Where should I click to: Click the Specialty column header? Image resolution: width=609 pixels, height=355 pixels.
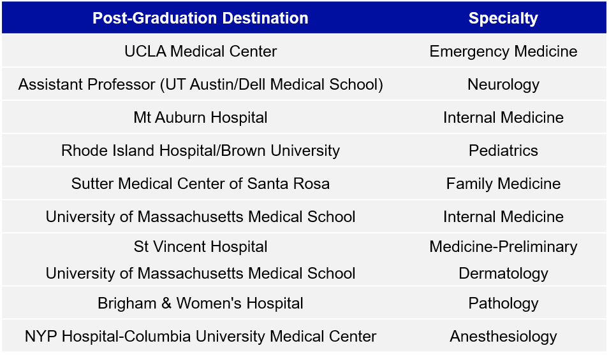click(x=503, y=18)
